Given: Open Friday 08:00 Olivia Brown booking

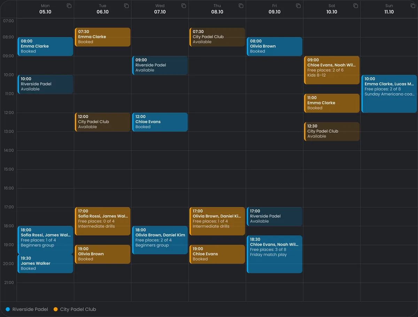Looking at the screenshot, I should (x=274, y=47).
